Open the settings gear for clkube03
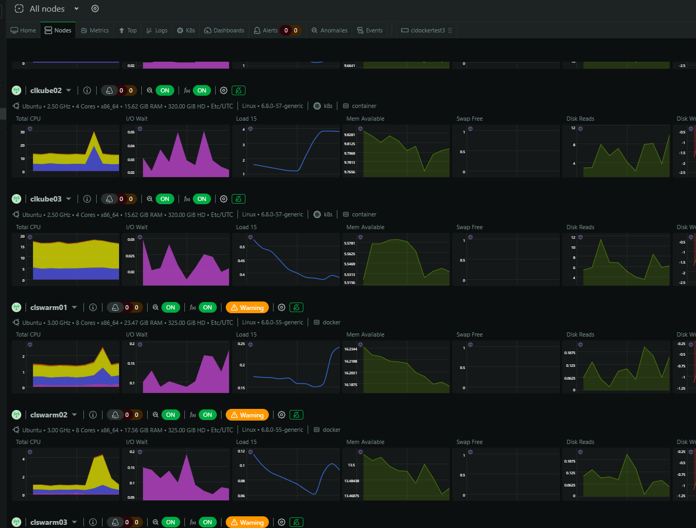 click(x=224, y=199)
